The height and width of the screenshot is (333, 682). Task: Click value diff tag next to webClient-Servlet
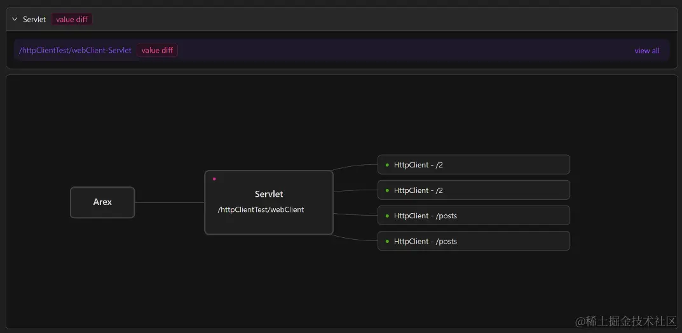coord(157,50)
